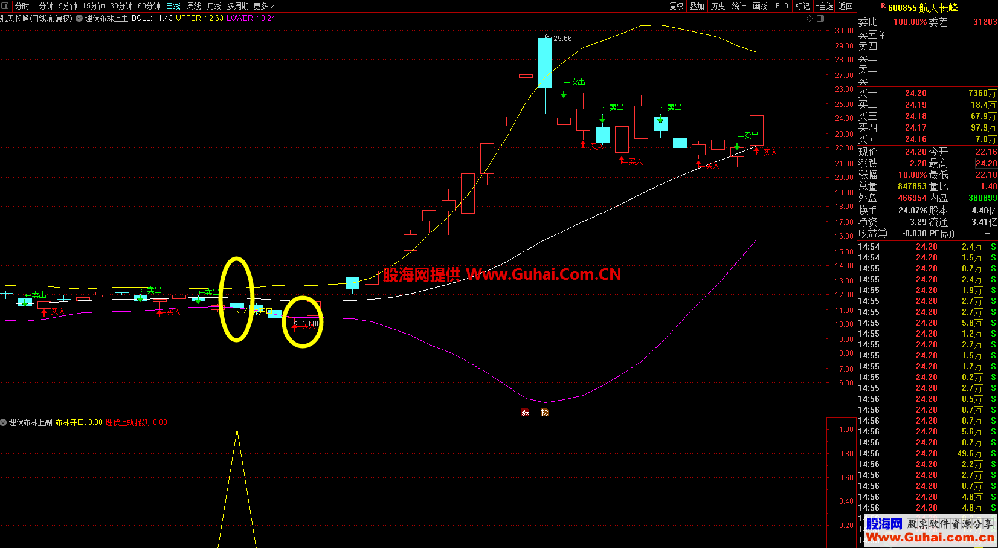Click the 10.06 low price label
Image resolution: width=998 pixels, height=548 pixels.
point(311,324)
